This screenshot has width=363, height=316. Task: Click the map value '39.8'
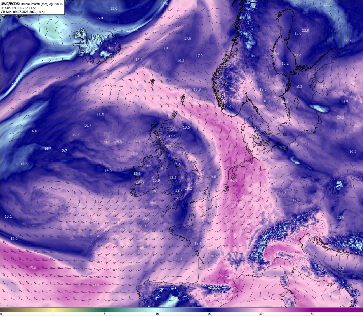[95, 285]
